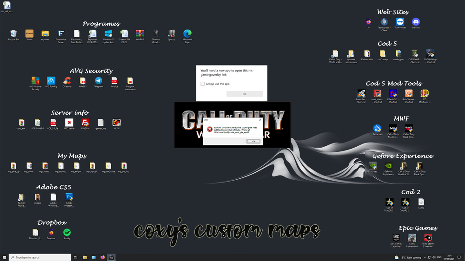465x261 pixels.
Task: Open Firefox from the taskbar
Action: (x=103, y=257)
